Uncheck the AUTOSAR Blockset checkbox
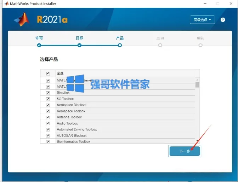Image resolution: width=238 pixels, height=182 pixels. (48, 135)
